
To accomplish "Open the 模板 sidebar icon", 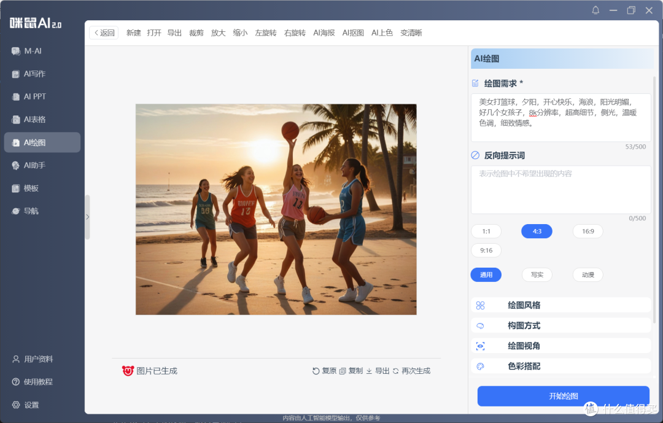I will click(x=15, y=188).
